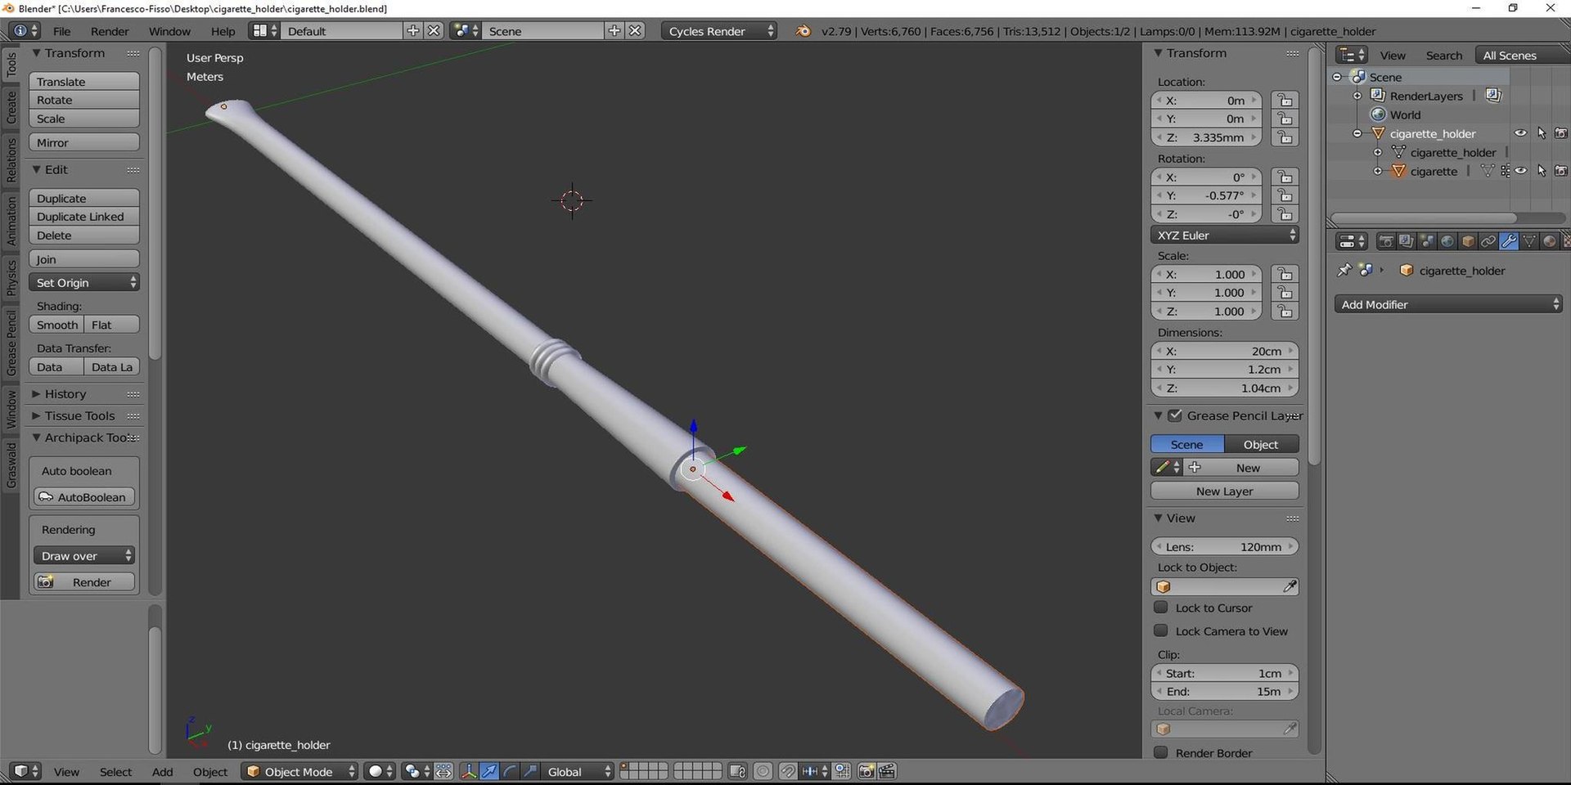Open the Material sphere tab
Image resolution: width=1571 pixels, height=785 pixels.
1549,241
